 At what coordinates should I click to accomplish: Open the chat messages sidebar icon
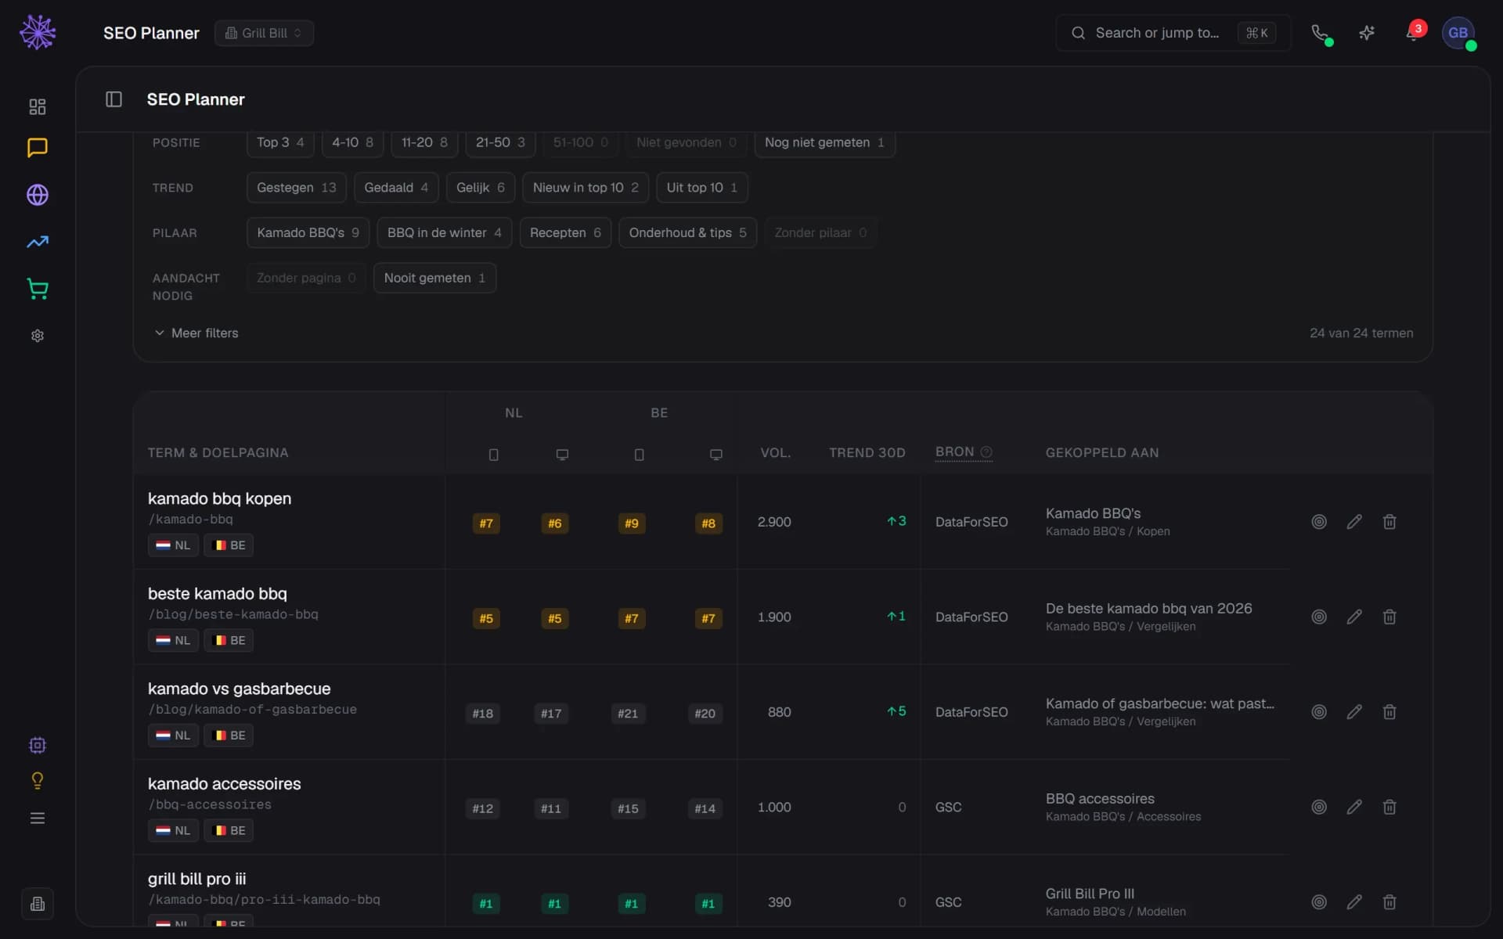38,148
